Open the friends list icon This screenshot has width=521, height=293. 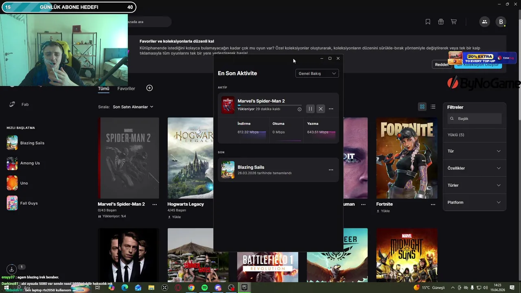coord(484,22)
